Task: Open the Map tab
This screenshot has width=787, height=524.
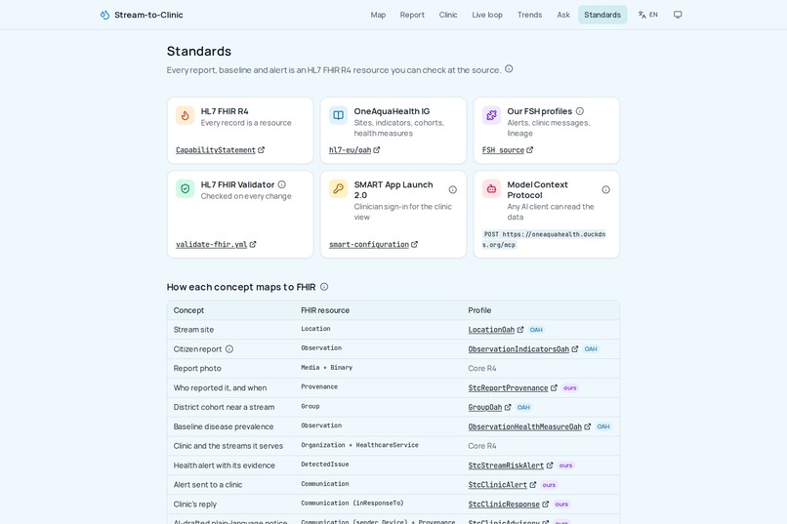Action: (x=378, y=15)
